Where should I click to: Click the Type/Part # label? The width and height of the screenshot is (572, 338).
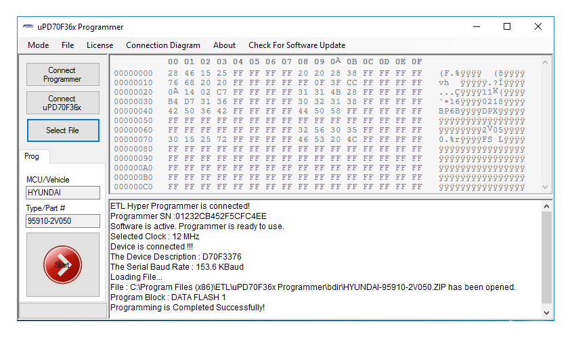click(45, 208)
